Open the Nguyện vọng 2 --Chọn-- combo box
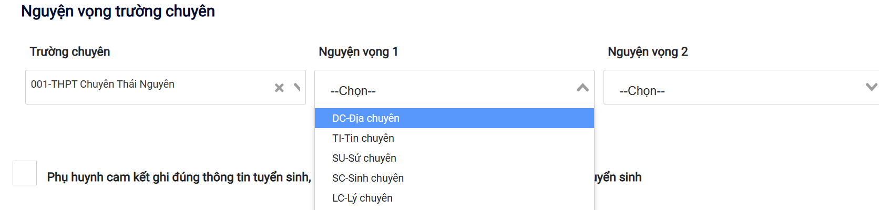879x210 pixels. 736,90
